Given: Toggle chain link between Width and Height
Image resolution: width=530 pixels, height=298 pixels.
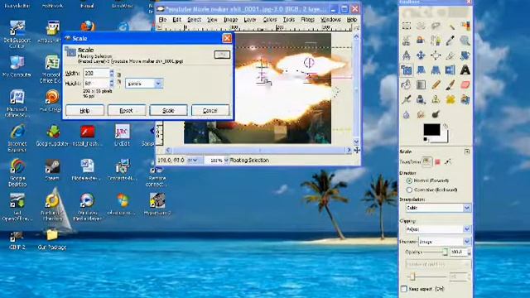Looking at the screenshot, I should [x=119, y=78].
